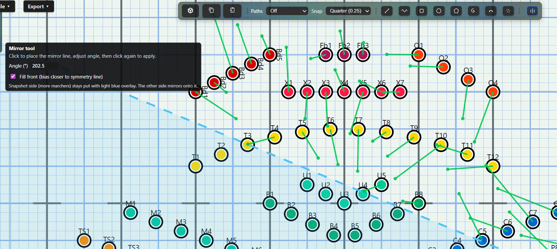
Task: Select the orange TS1 marcher dot
Action: coord(84,240)
